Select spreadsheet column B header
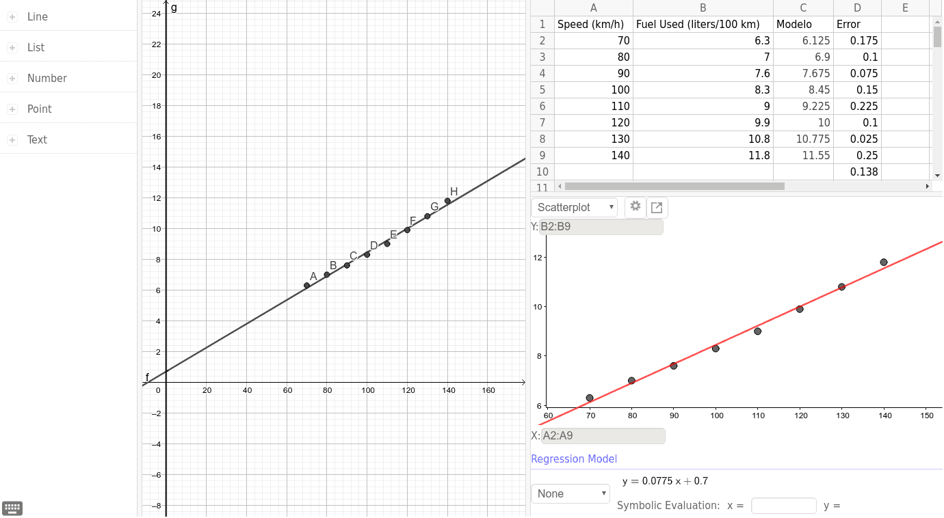The image size is (944, 518). tap(703, 8)
